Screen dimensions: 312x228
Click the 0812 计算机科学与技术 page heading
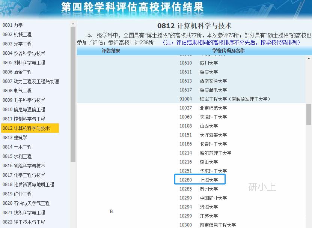[x=194, y=26]
